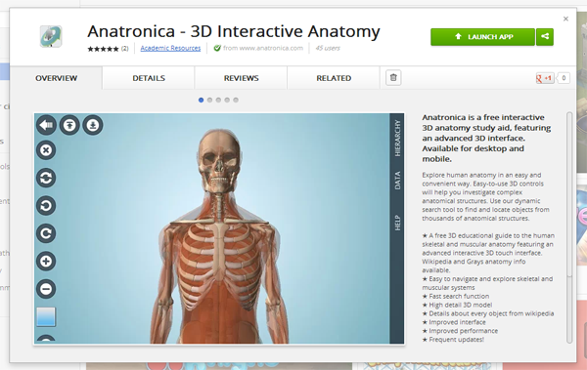587x370 pixels.
Task: Switch to the REVIEWS tab
Action: point(241,78)
